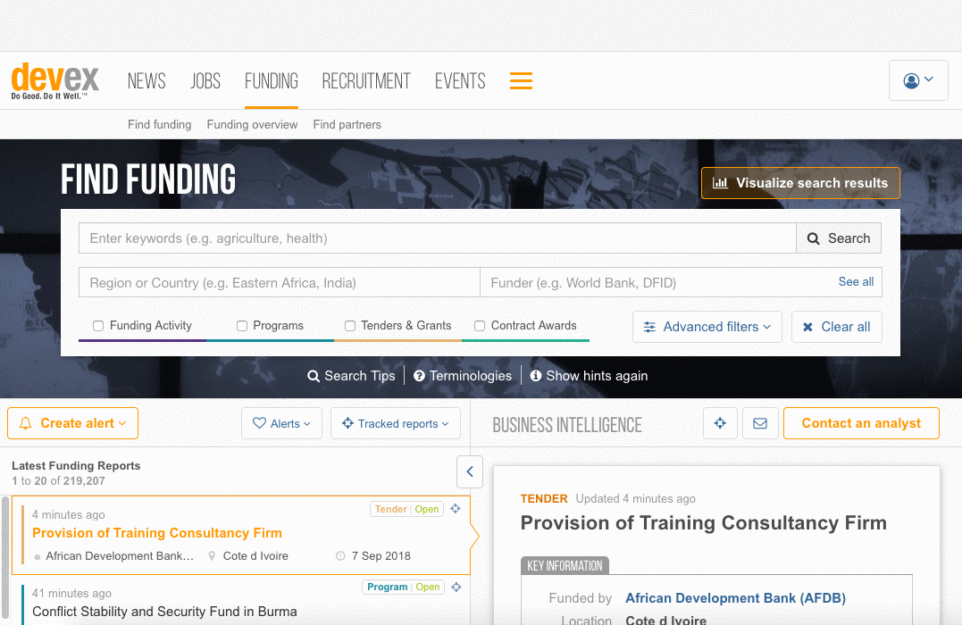Click the Search Tips magnifier icon

click(x=314, y=376)
